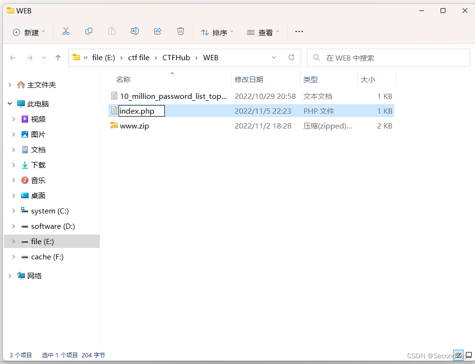Click the CTFHub breadcrumb link
This screenshot has width=475, height=364.
pyautogui.click(x=176, y=57)
